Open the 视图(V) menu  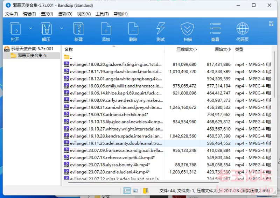84,14
